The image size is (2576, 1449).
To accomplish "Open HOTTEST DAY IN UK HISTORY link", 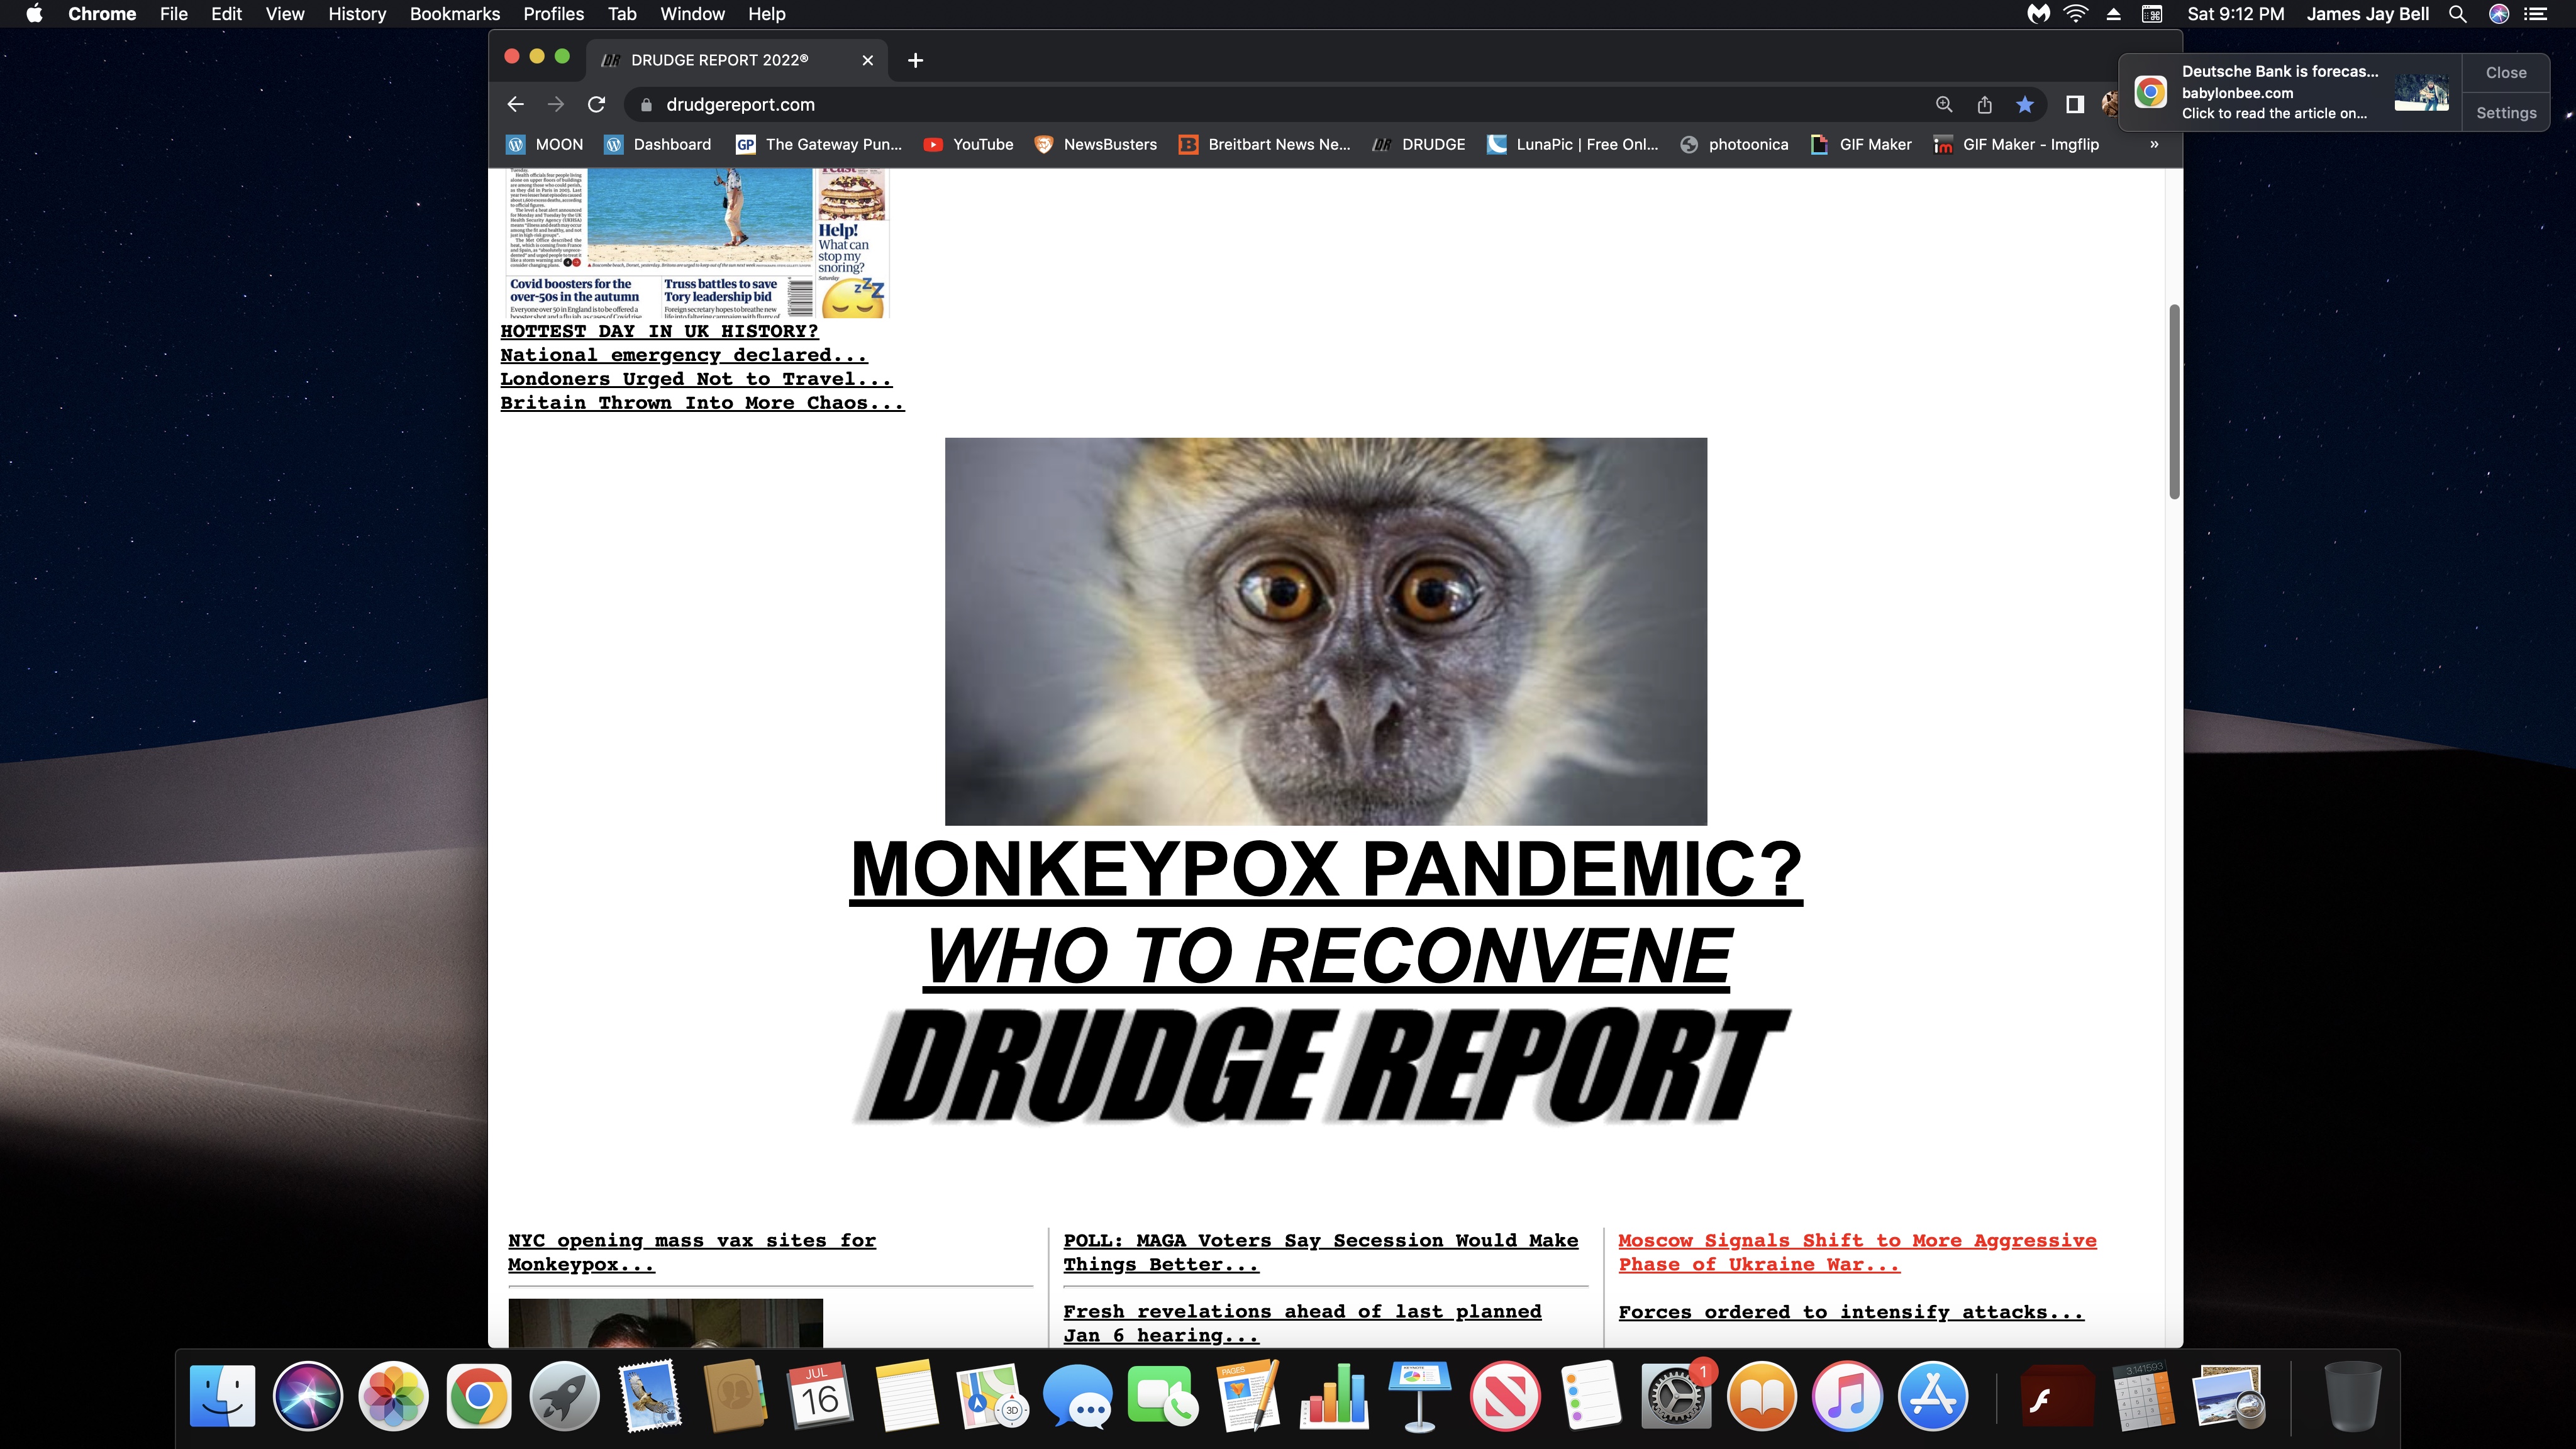I will coord(659,331).
